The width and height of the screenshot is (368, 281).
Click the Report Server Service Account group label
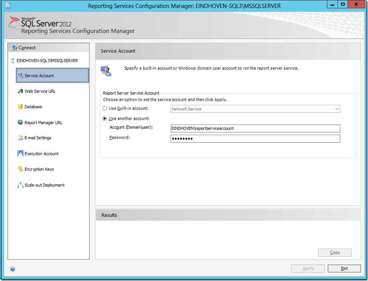click(131, 93)
